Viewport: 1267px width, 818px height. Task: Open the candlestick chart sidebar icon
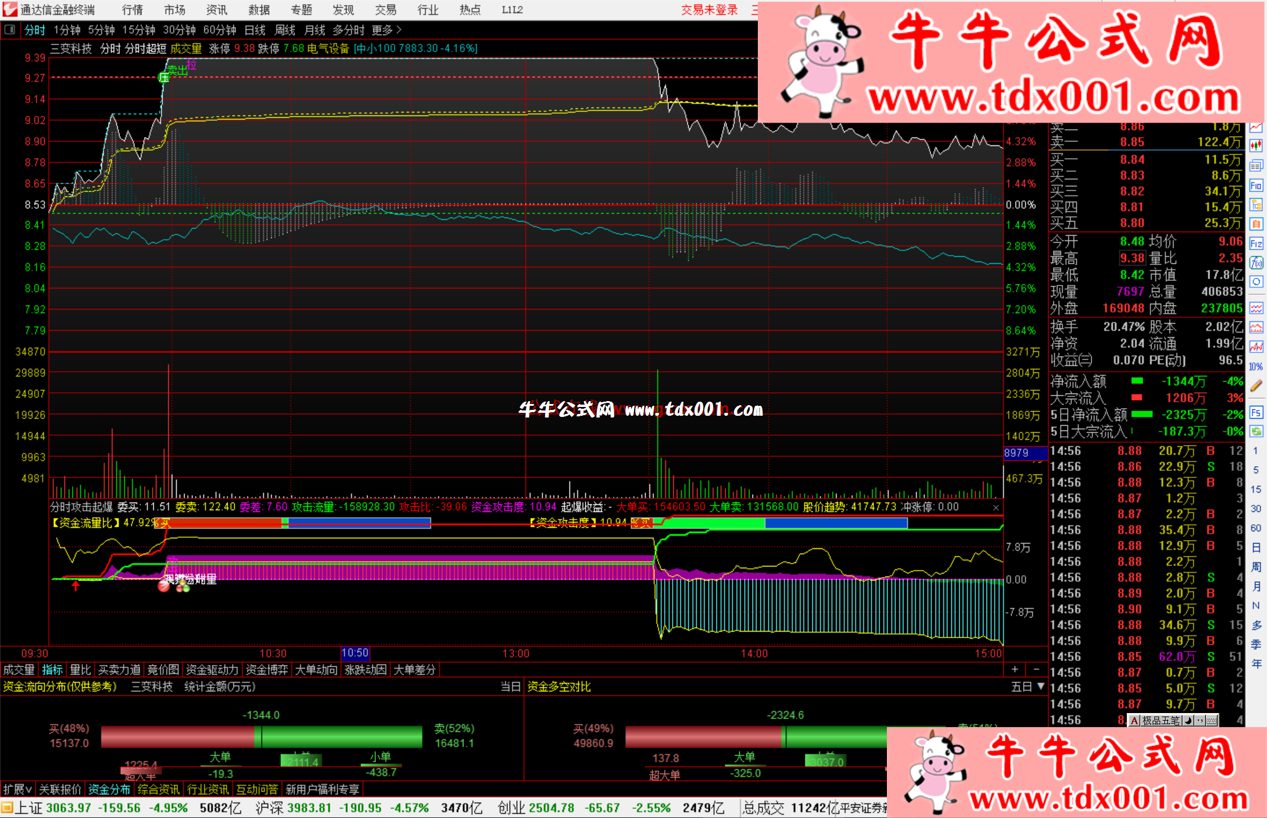click(x=1256, y=146)
